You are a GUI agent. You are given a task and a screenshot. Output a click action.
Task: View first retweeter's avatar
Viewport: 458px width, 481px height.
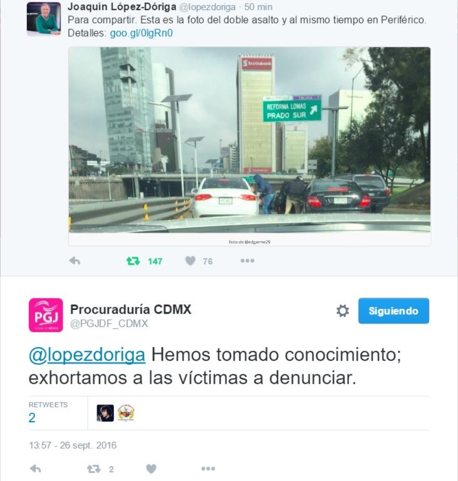[105, 413]
